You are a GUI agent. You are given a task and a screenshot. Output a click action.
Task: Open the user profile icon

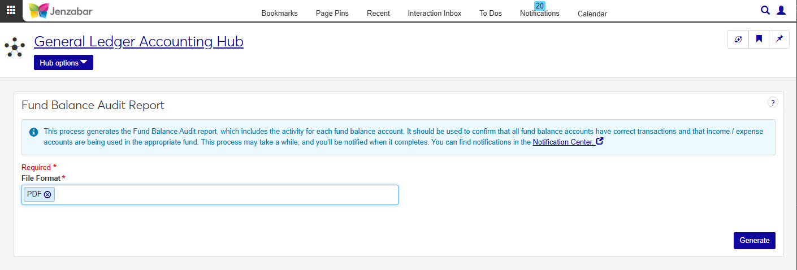click(x=781, y=10)
